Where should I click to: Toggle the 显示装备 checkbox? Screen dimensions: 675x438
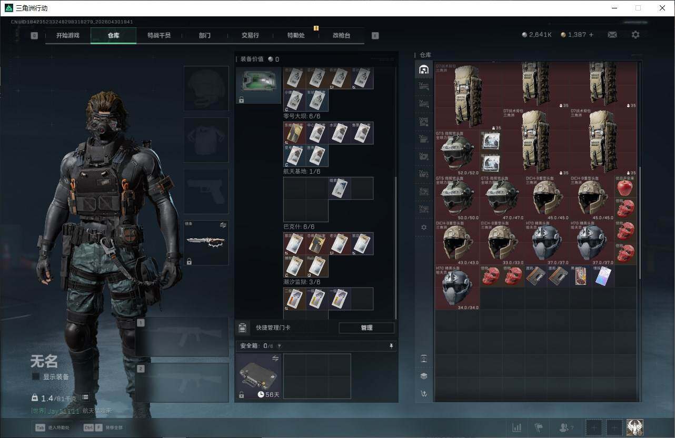click(x=35, y=376)
